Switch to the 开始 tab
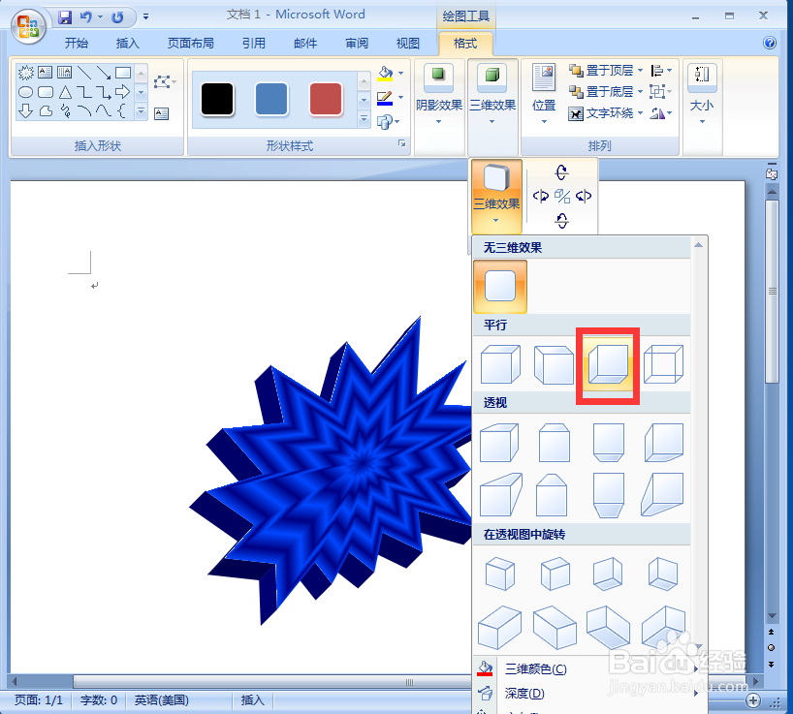 click(77, 44)
